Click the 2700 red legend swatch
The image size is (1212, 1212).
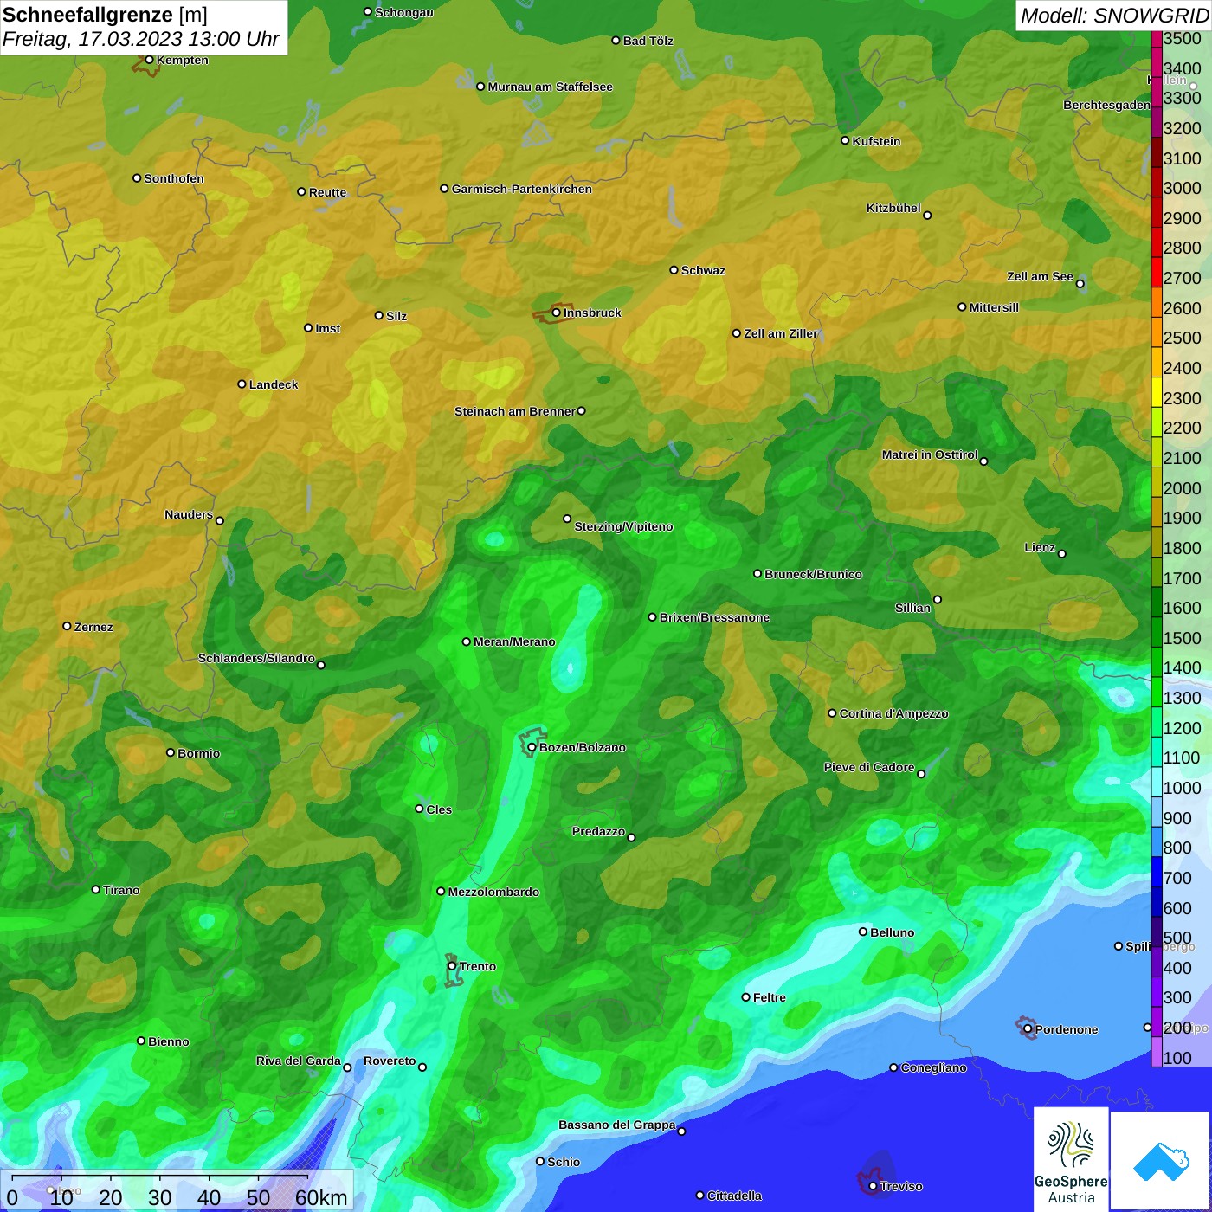point(1157,272)
